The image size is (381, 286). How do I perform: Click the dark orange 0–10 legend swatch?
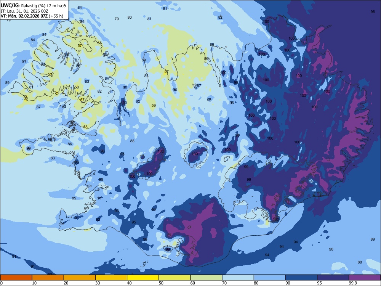coord(16,278)
